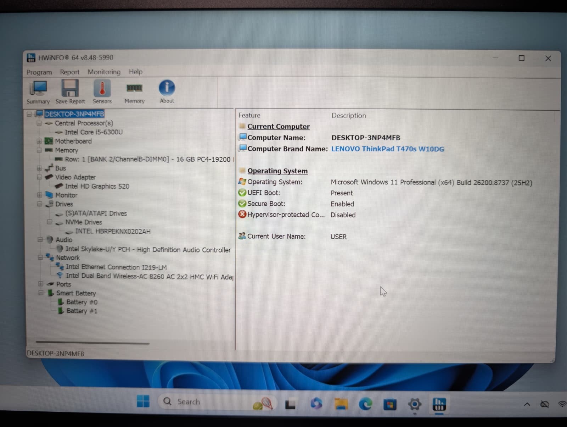Viewport: 567px width, 427px height.
Task: Collapse the Audio branch
Action: [40, 240]
